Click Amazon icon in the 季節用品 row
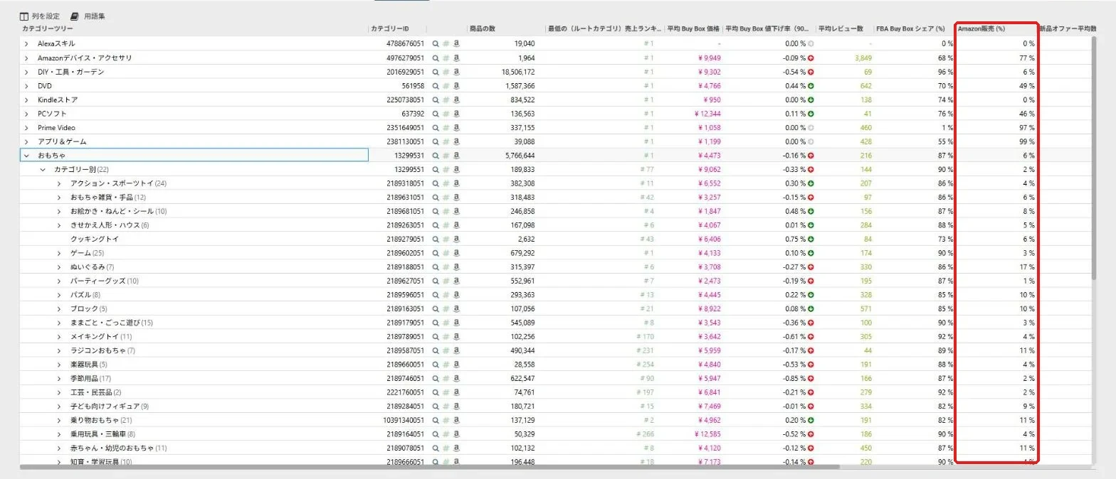The height and width of the screenshot is (479, 1116). tap(456, 378)
